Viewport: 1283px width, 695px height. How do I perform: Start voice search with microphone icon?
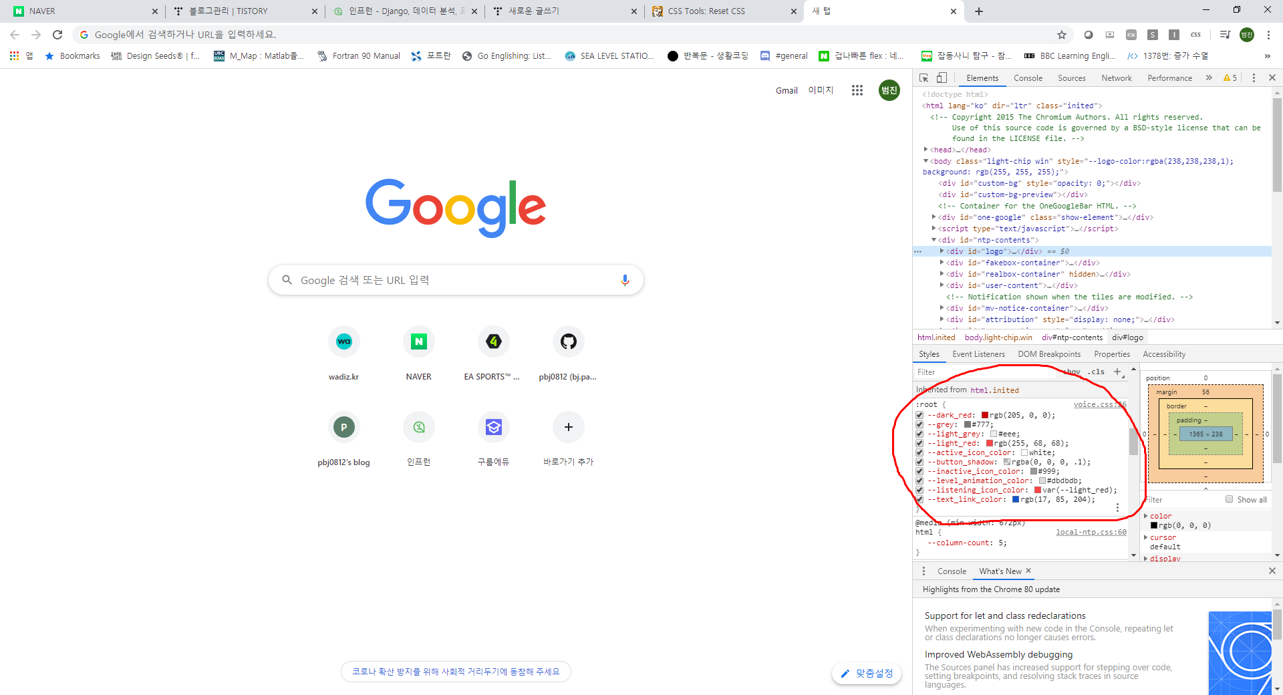point(625,280)
